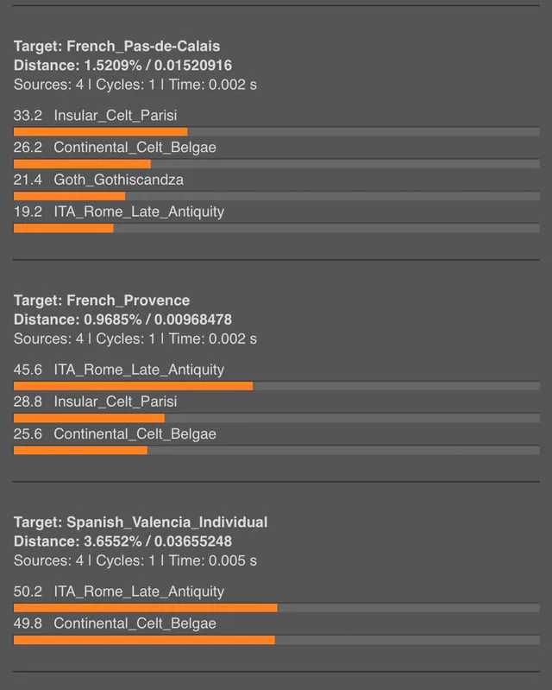This screenshot has height=690, width=552.
Task: Click the 21.4 Goth_Gothiscandza orange bar
Action: (70, 196)
